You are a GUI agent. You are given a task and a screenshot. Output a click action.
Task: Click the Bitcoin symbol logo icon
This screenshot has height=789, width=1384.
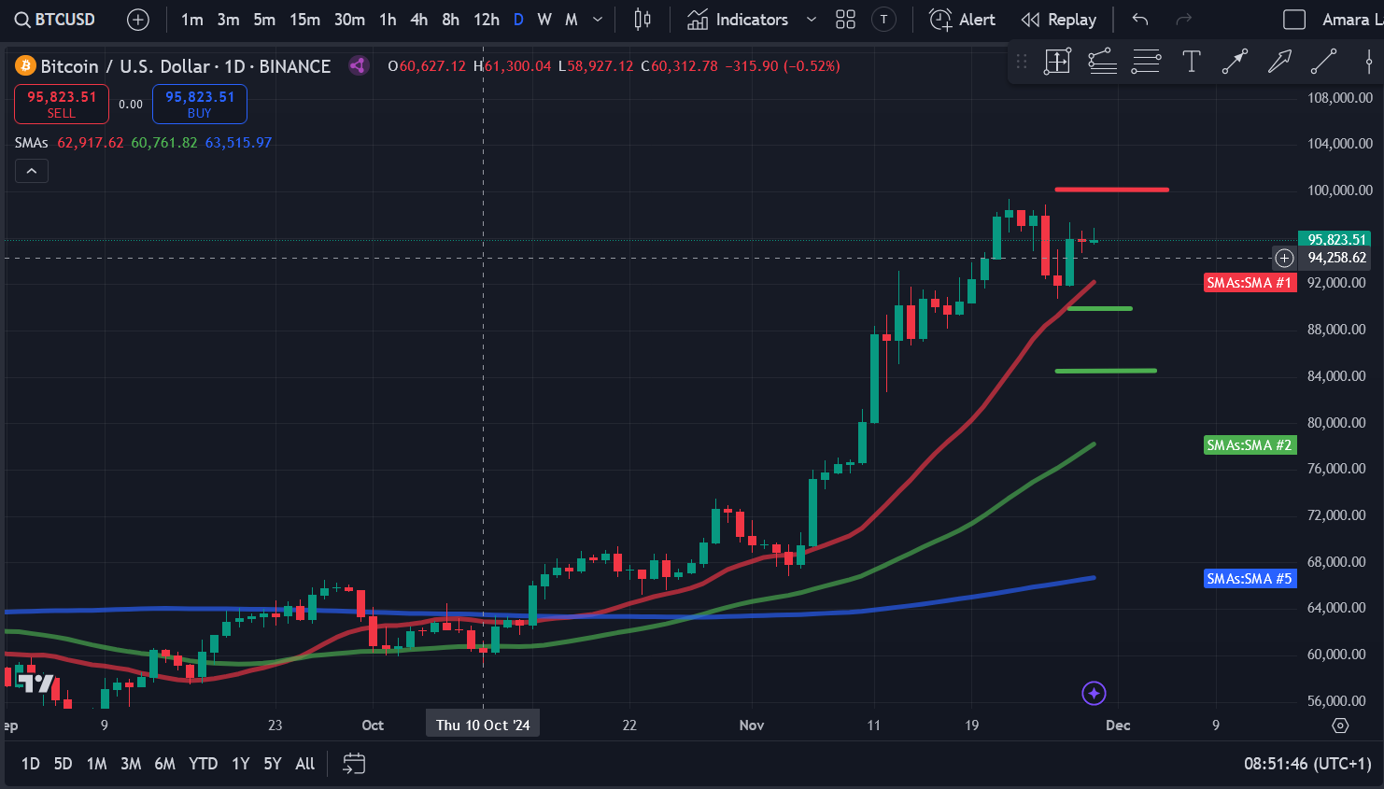[x=25, y=66]
